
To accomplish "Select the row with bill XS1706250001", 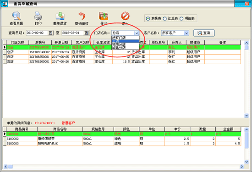I will pos(122,57).
